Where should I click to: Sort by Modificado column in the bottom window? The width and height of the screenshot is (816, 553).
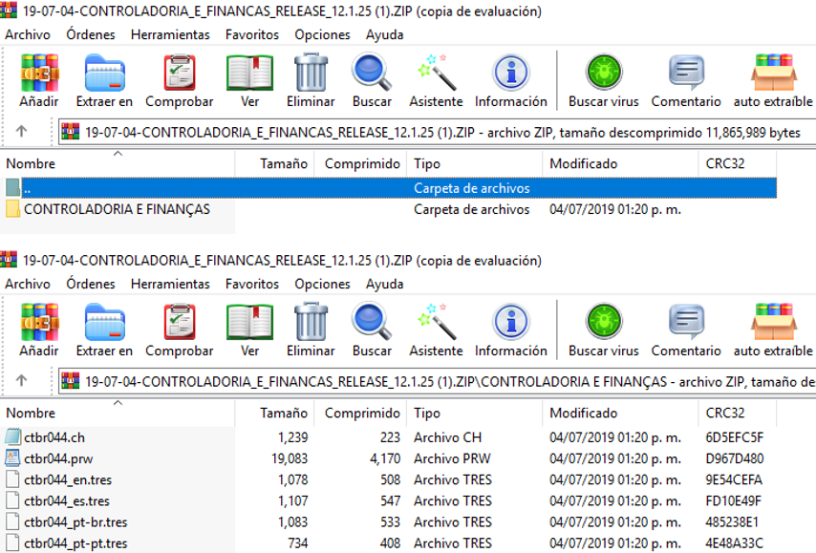click(620, 413)
